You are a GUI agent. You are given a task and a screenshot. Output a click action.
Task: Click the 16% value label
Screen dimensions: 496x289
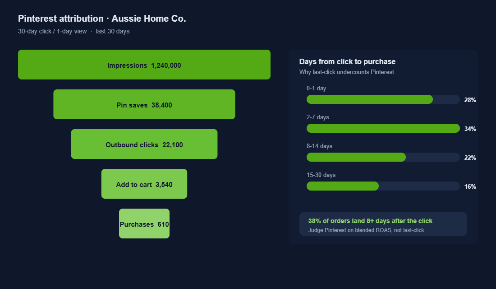point(470,186)
